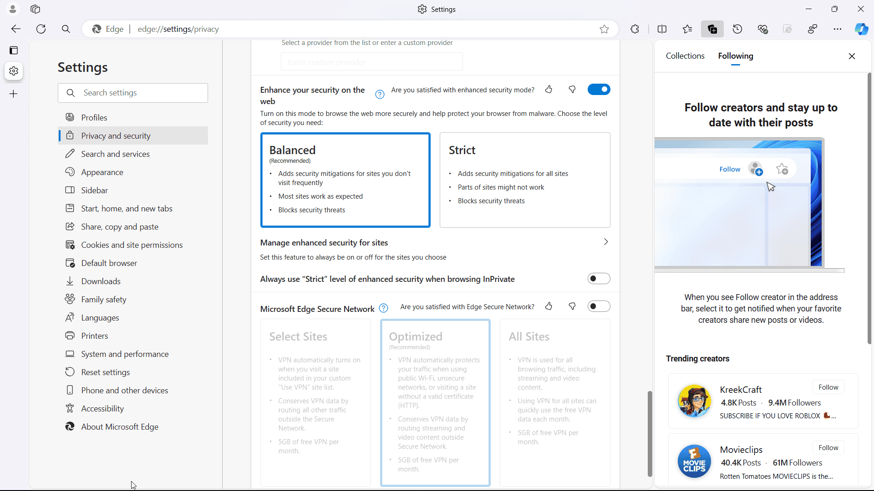The image size is (874, 491).
Task: Turn on Microsoft Edge Secure Network
Action: pyautogui.click(x=599, y=306)
